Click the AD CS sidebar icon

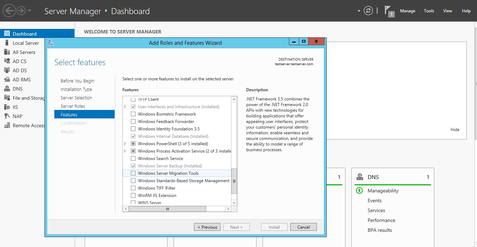coord(7,61)
